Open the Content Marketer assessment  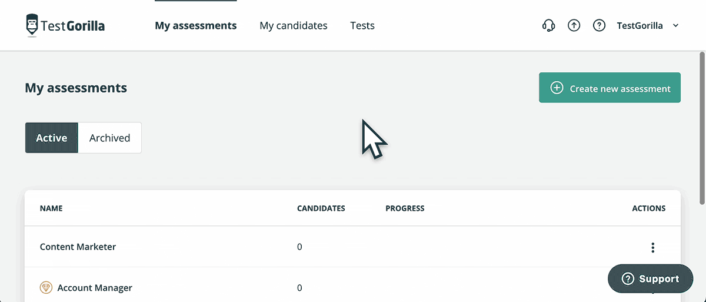(78, 247)
